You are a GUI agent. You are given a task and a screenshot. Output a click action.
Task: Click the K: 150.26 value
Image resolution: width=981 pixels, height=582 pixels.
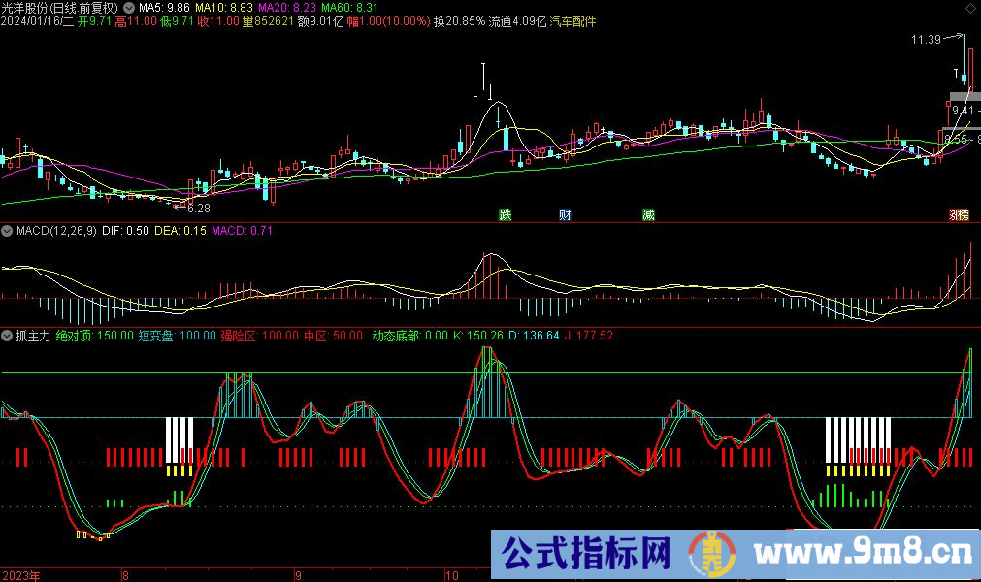(x=478, y=336)
